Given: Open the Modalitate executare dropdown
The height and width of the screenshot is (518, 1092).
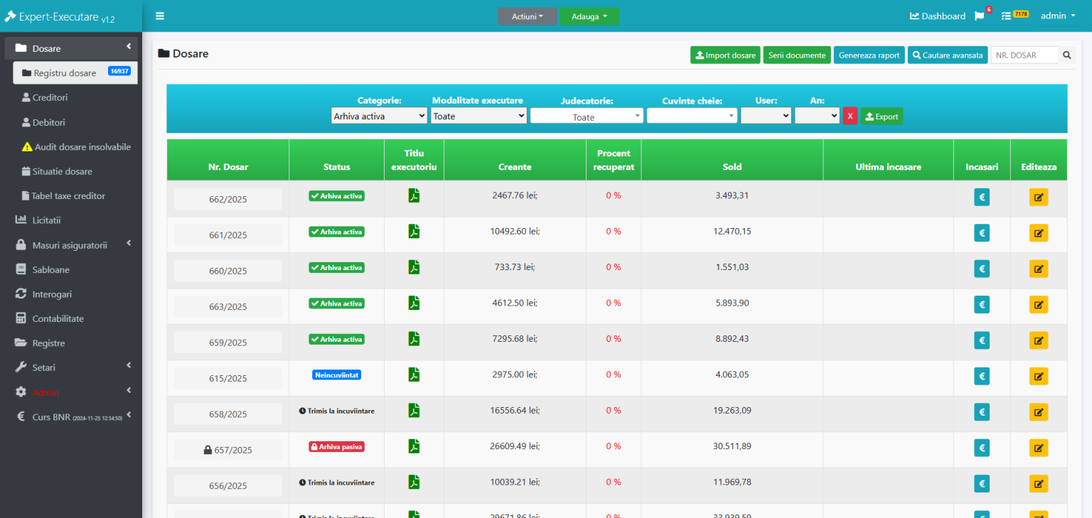Looking at the screenshot, I should 478,116.
